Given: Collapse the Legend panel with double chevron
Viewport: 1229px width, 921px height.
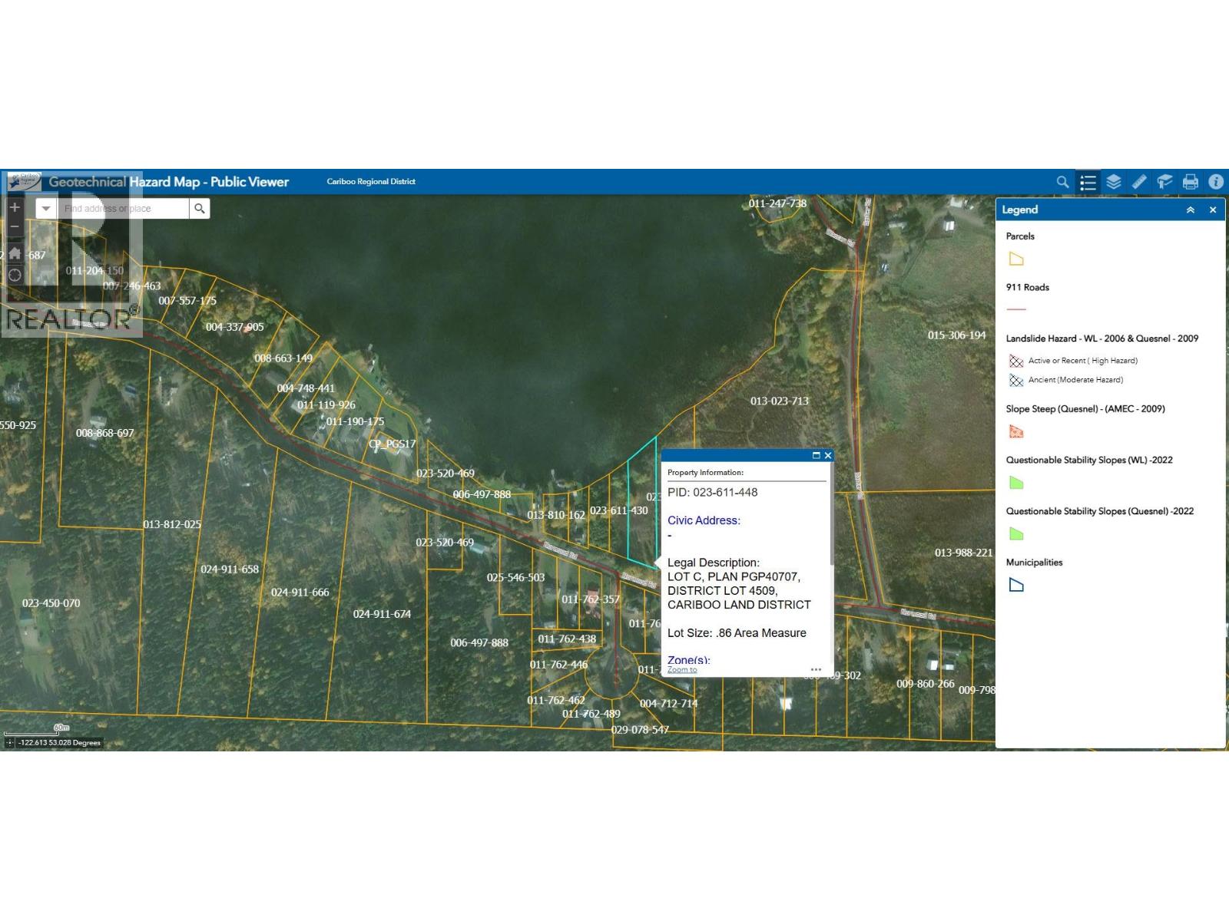Looking at the screenshot, I should 1191,210.
